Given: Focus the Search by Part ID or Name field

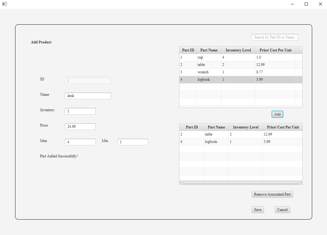Looking at the screenshot, I should (x=275, y=37).
